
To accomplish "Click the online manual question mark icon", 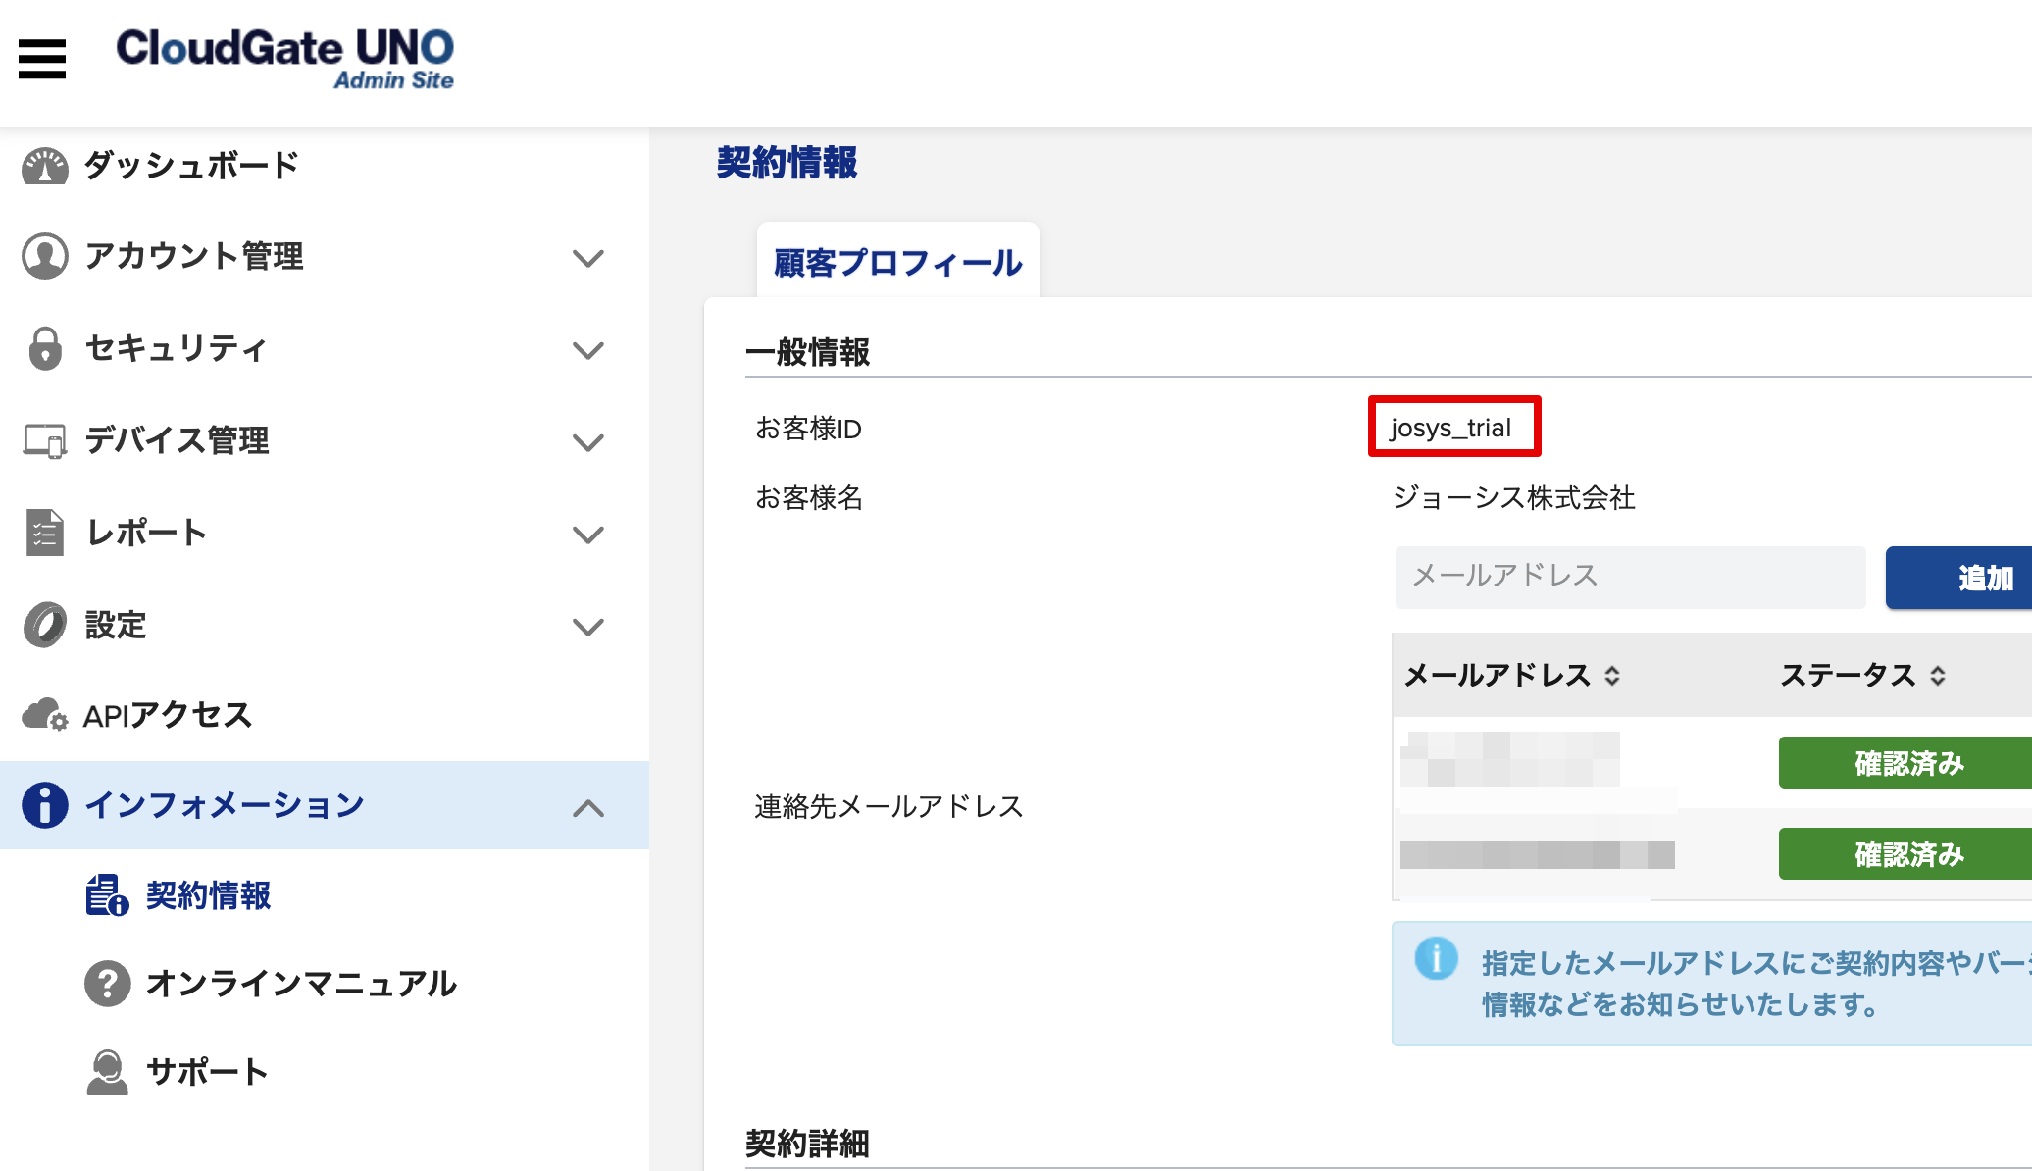I will pos(107,984).
